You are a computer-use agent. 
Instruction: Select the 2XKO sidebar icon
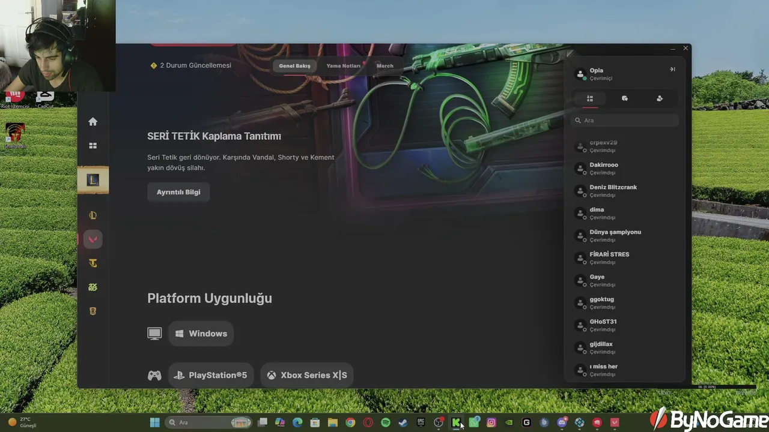coord(93,287)
